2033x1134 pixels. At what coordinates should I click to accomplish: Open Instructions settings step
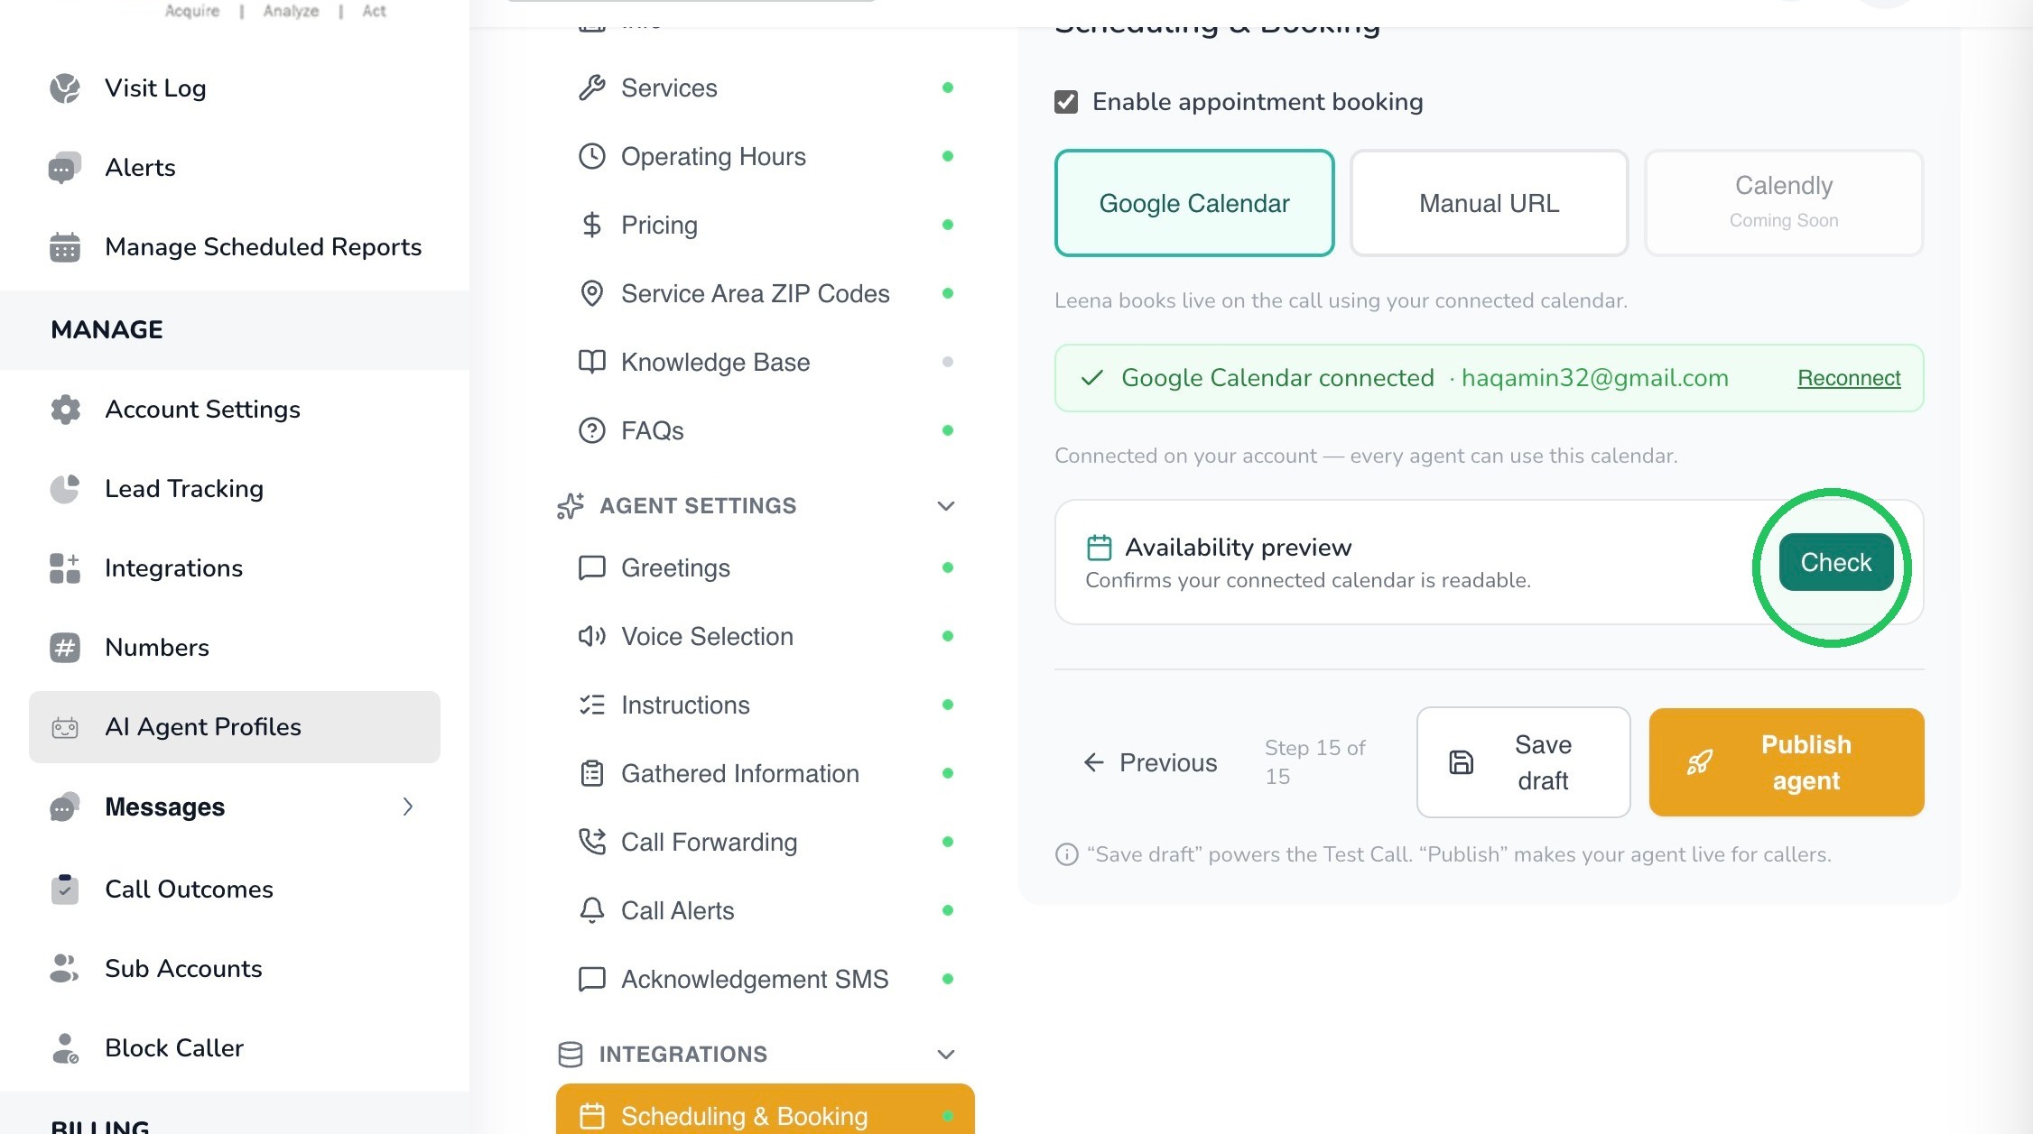click(766, 705)
